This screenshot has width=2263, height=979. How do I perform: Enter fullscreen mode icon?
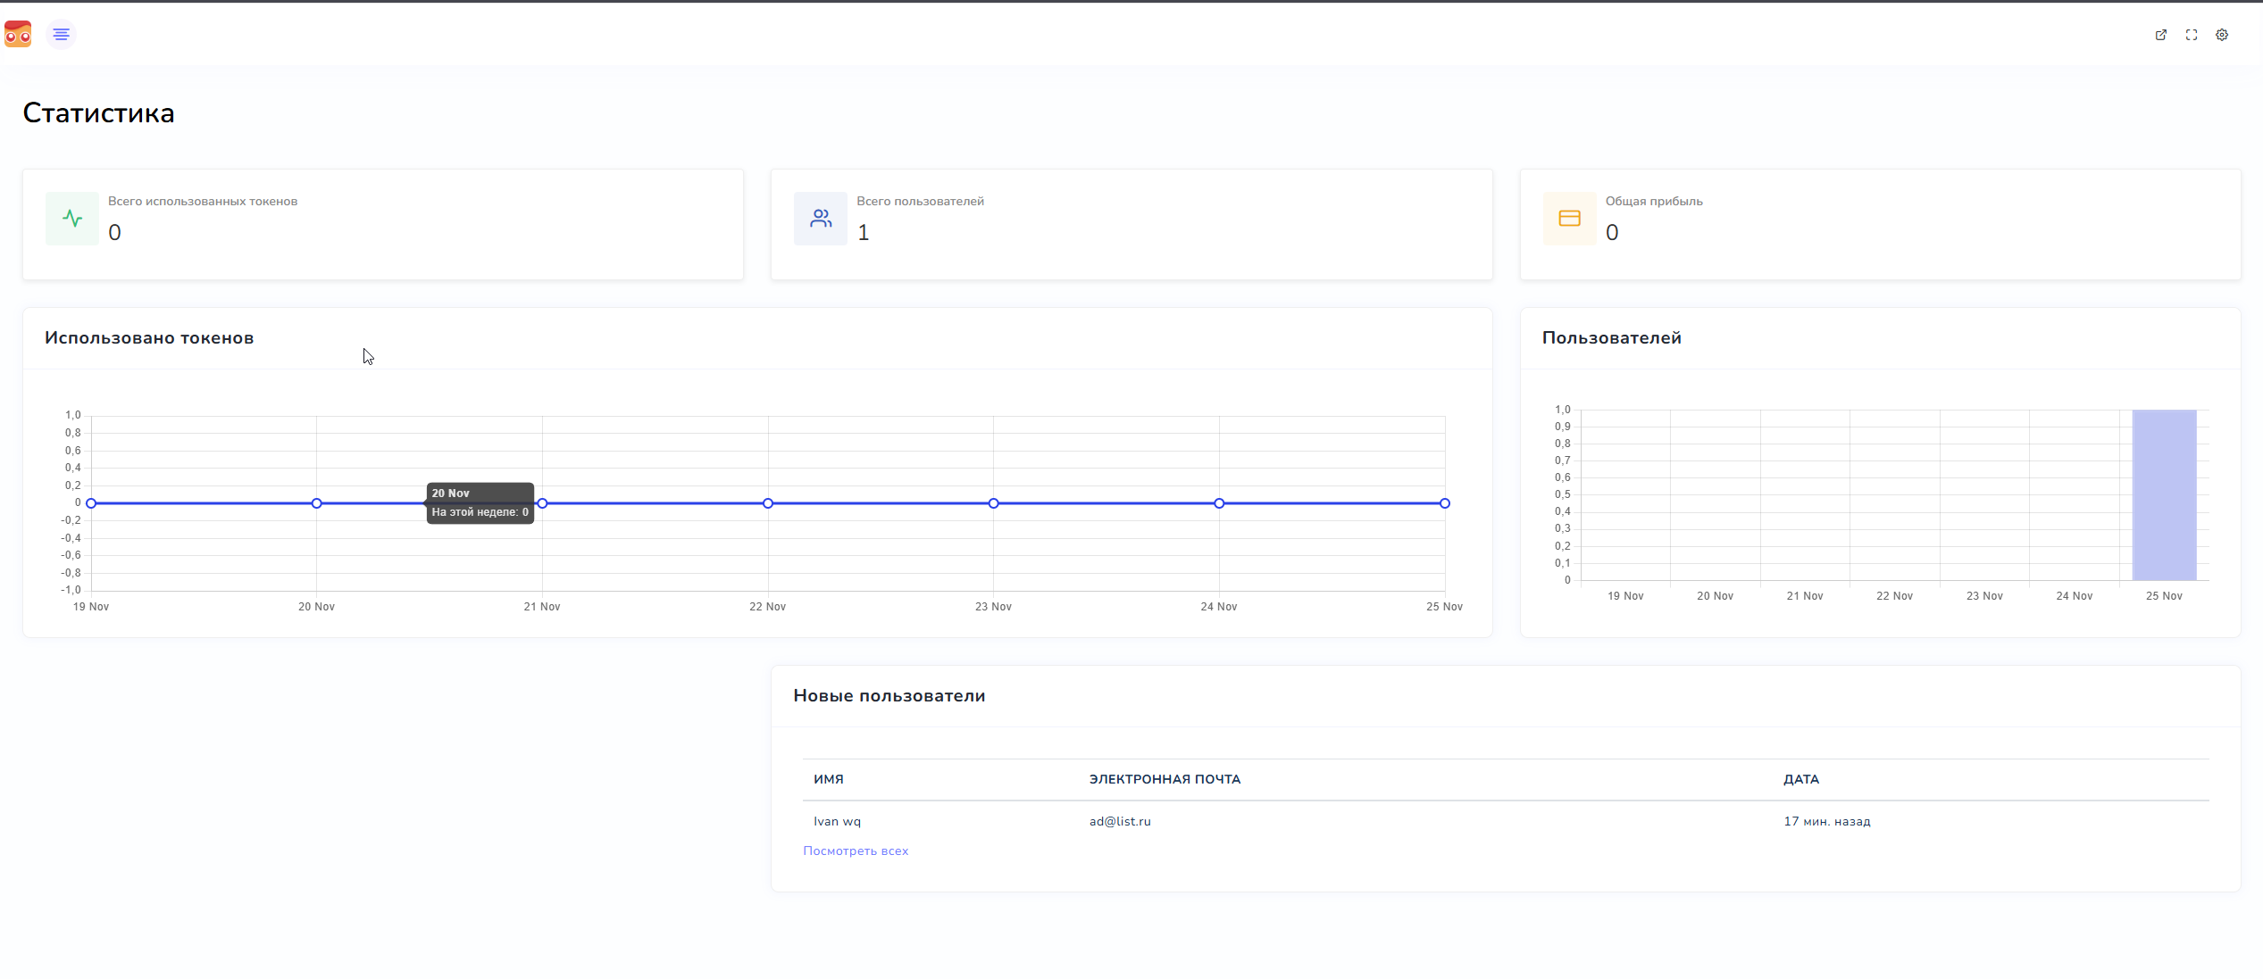point(2191,35)
